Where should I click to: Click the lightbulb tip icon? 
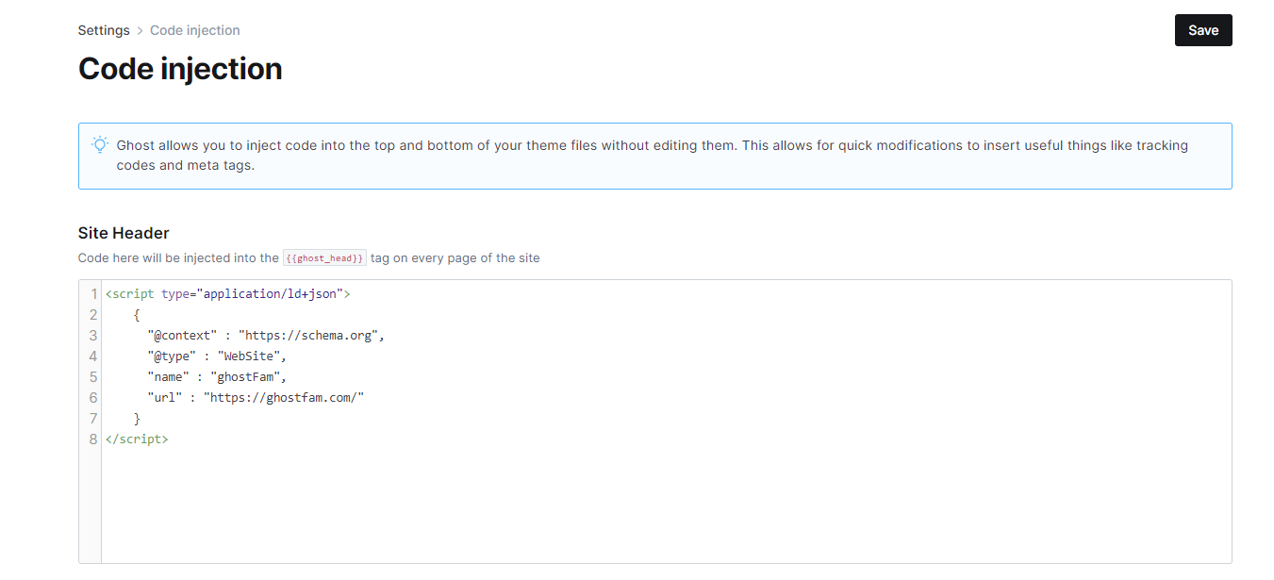tap(99, 145)
